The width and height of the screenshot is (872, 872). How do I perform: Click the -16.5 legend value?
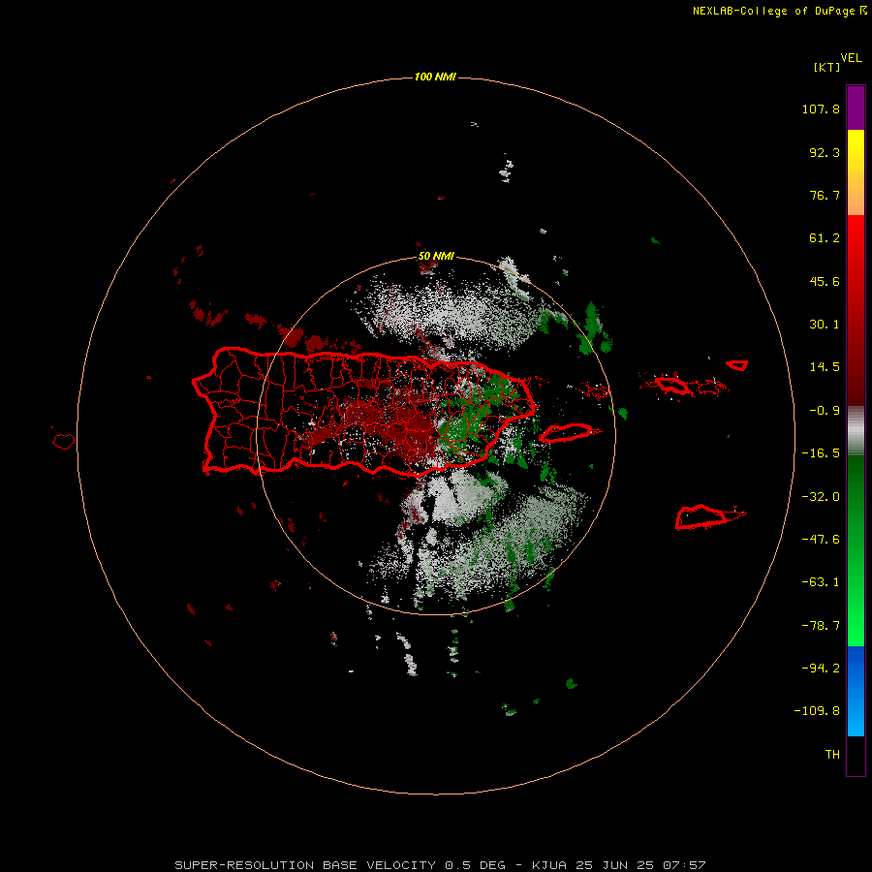[821, 453]
